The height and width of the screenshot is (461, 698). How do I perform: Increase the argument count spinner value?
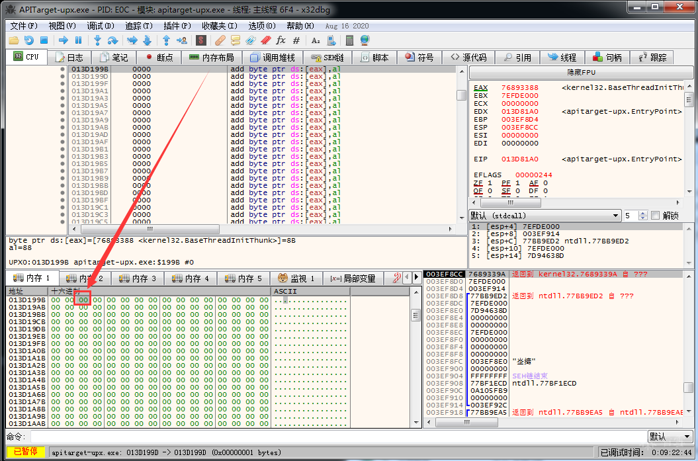(x=644, y=213)
